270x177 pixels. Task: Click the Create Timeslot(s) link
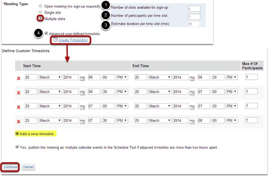pyautogui.click(x=73, y=40)
